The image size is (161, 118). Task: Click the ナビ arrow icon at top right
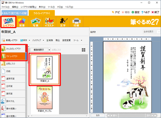[113, 12]
